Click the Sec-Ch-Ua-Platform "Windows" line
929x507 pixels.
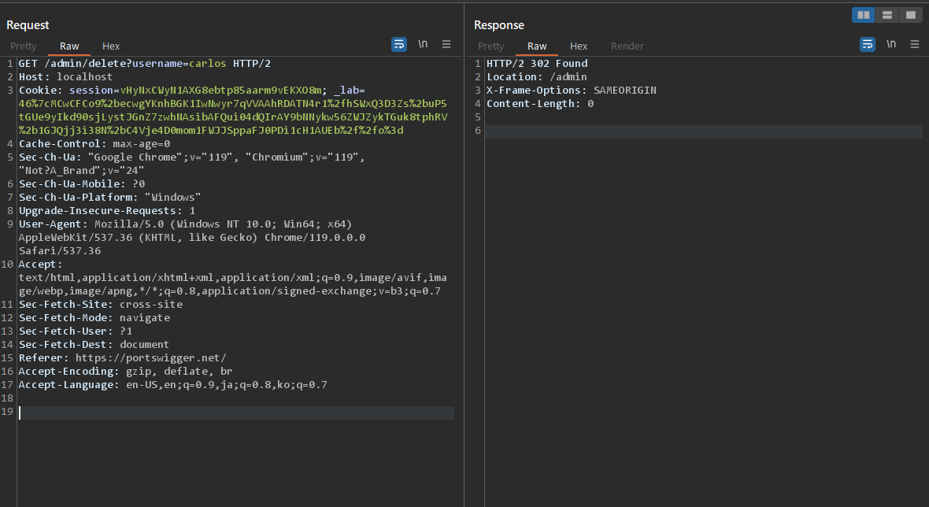(109, 198)
